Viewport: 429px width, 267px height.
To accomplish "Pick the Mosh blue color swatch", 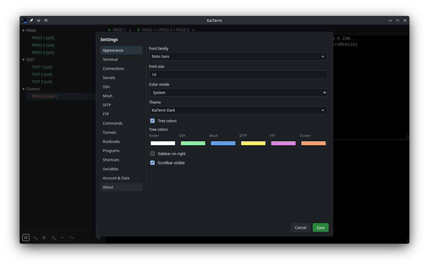I will pyautogui.click(x=223, y=143).
